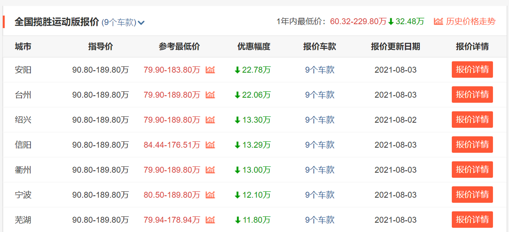Open 9个车款 link in 衢州 row
509x232 pixels.
coord(320,170)
